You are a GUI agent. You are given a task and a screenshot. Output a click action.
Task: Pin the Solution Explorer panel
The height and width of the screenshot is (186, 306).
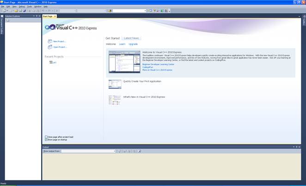[x=37, y=16]
